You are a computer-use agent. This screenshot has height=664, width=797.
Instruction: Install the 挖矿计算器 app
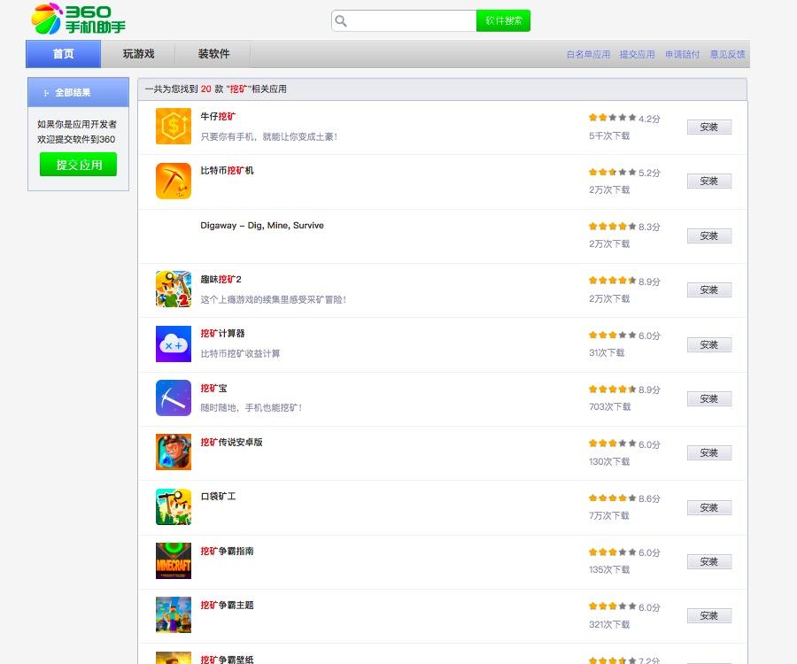pyautogui.click(x=709, y=345)
